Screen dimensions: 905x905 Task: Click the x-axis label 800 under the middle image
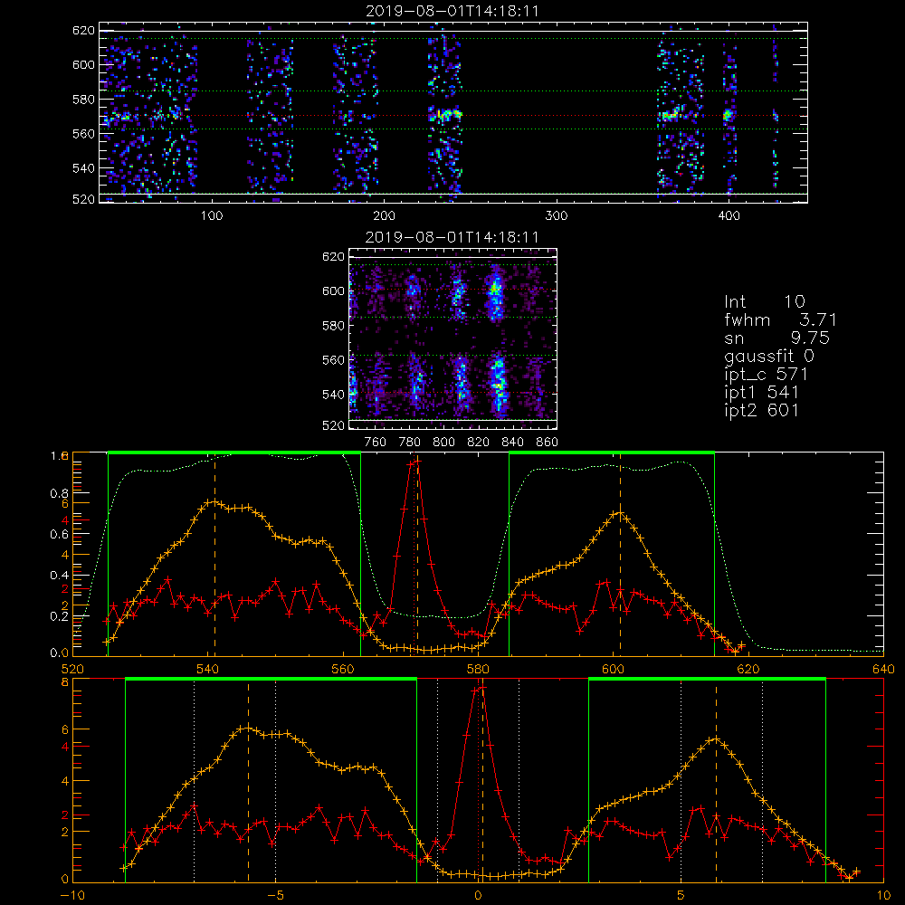443,443
